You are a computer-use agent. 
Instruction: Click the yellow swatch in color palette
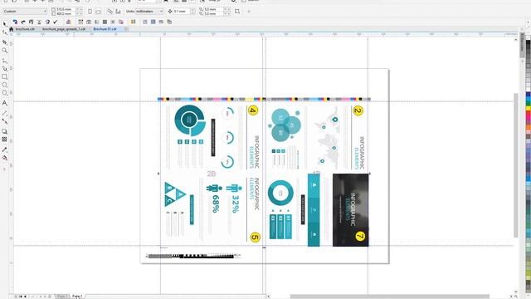528,109
